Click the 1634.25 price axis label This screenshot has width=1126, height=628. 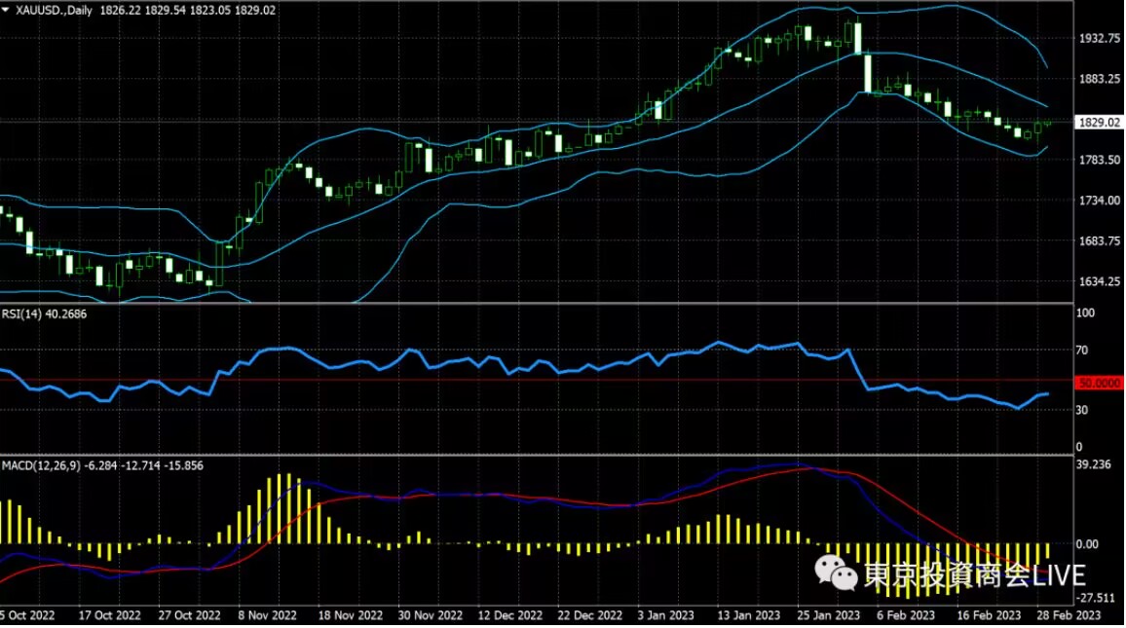point(1100,281)
